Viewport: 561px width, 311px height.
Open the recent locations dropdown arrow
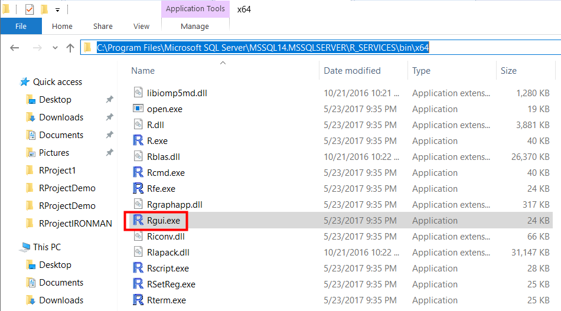[x=55, y=48]
